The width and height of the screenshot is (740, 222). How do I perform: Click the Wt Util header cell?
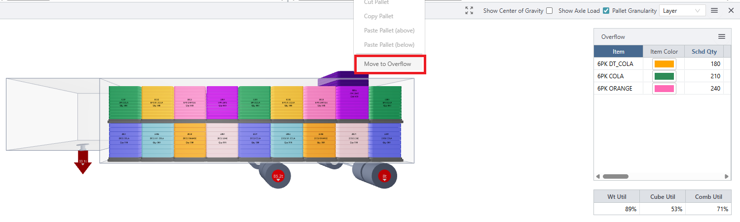point(617,197)
